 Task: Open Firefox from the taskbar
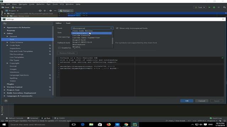(x=109, y=125)
